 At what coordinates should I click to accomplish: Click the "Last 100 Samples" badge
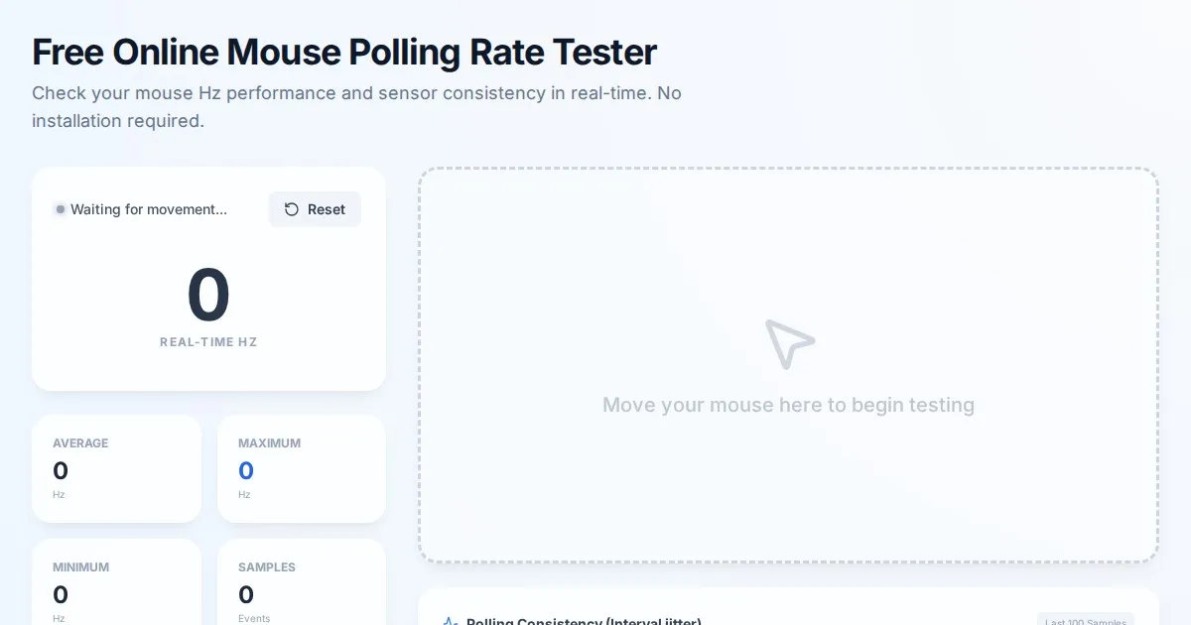point(1086,620)
